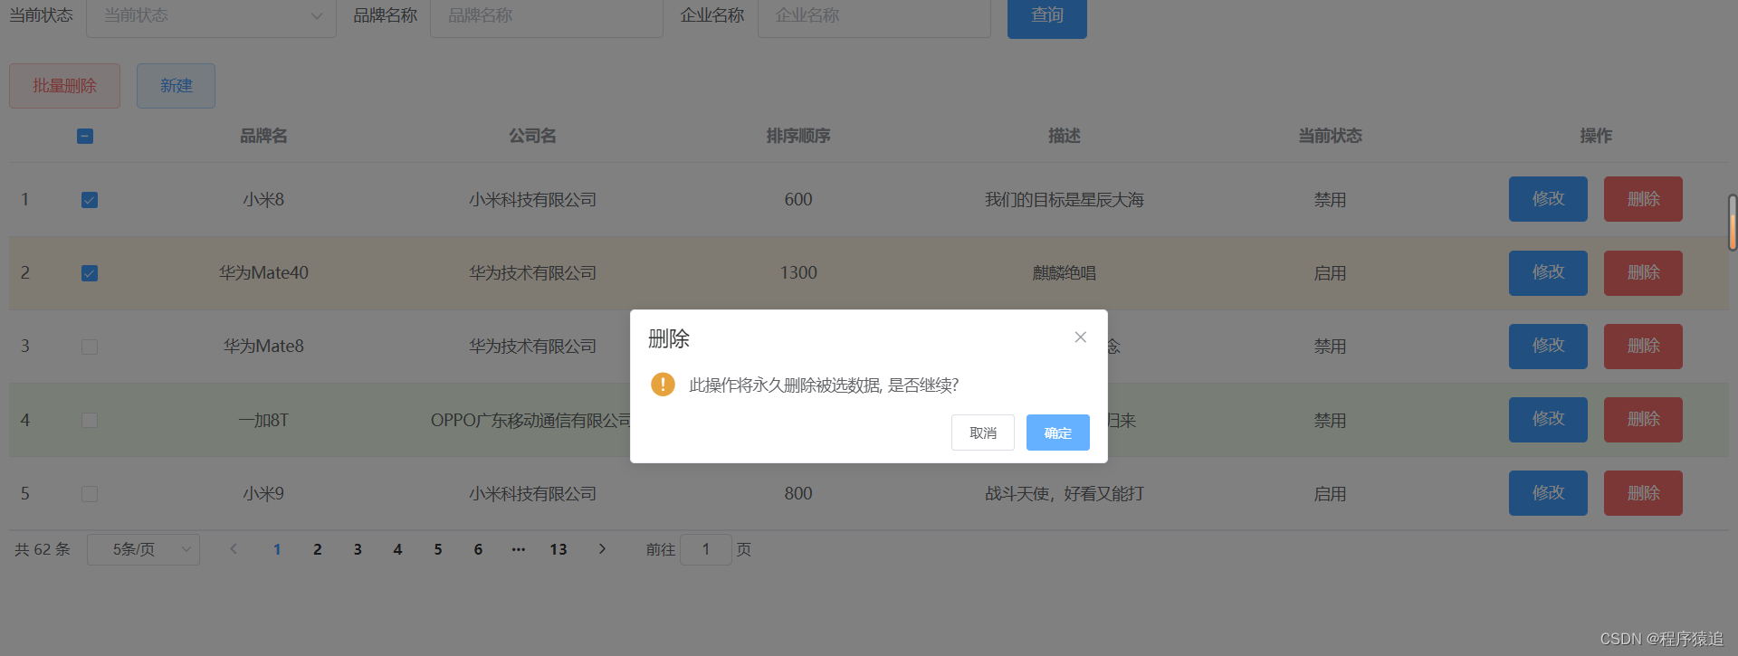
Task: Click the sort order value 600
Action: coord(798,200)
